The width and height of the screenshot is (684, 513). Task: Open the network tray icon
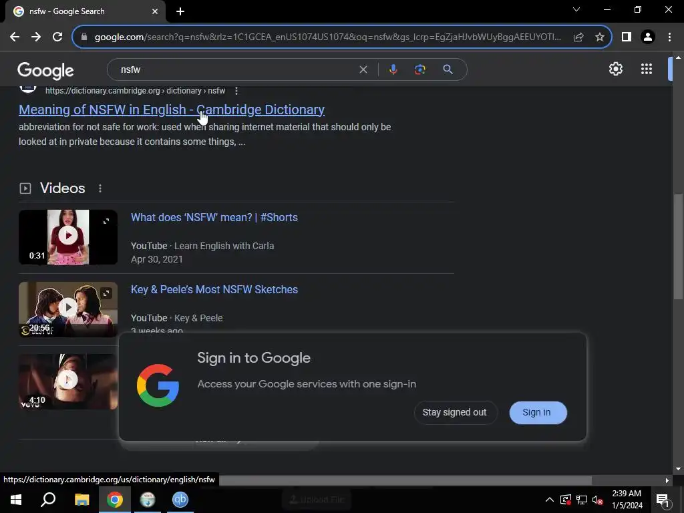(582, 500)
